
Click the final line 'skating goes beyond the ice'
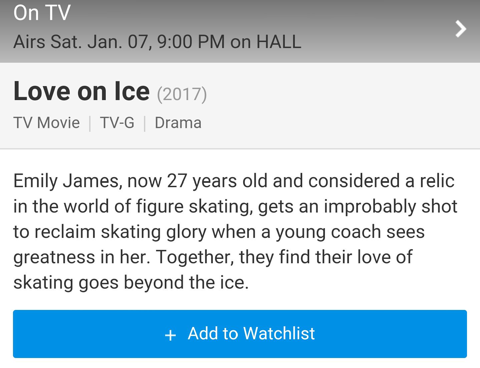point(131,283)
